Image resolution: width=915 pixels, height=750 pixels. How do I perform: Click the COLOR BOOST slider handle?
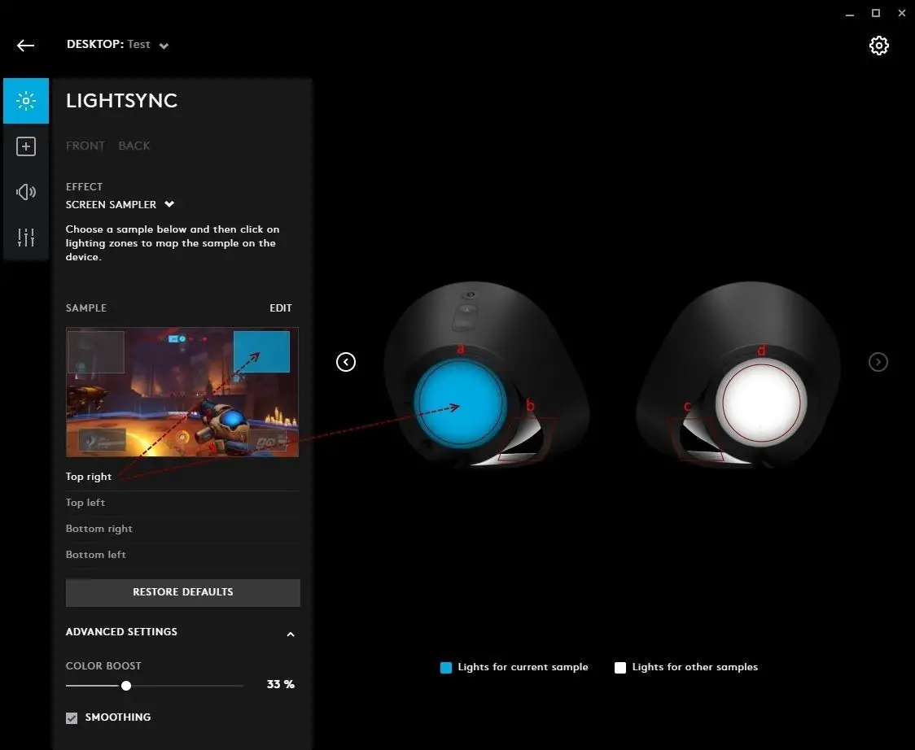(126, 686)
